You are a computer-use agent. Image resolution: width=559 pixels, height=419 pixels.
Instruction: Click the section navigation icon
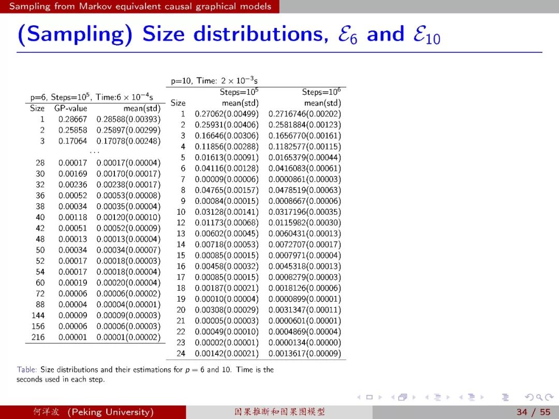(472, 397)
